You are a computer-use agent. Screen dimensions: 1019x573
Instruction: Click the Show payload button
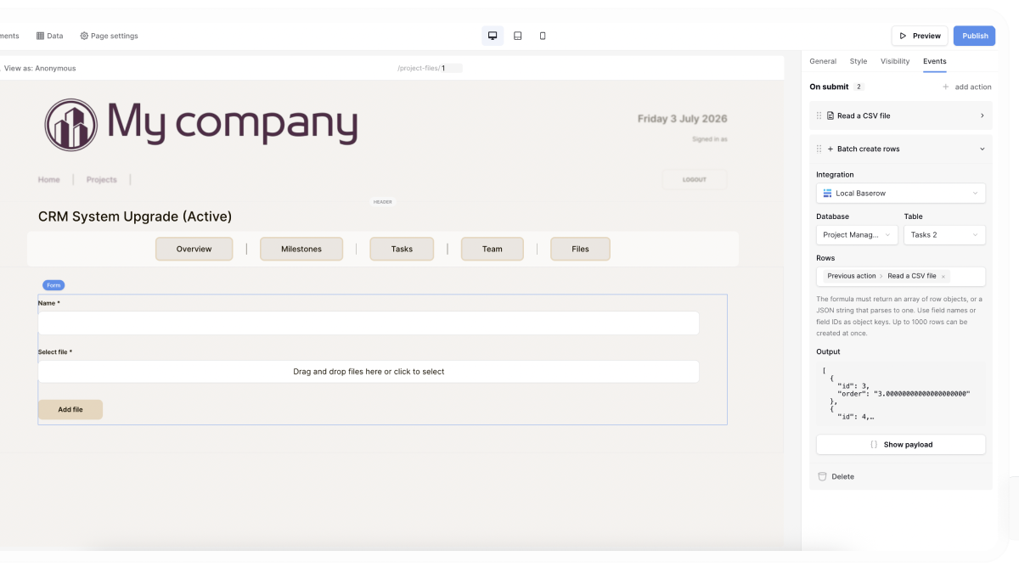click(x=901, y=445)
